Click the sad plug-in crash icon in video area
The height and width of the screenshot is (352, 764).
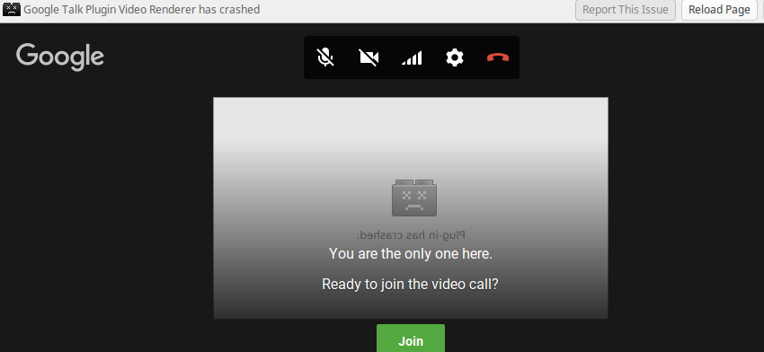[414, 198]
